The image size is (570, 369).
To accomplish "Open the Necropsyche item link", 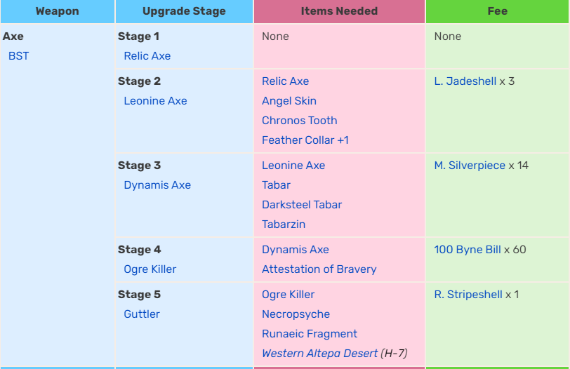I will coord(296,314).
